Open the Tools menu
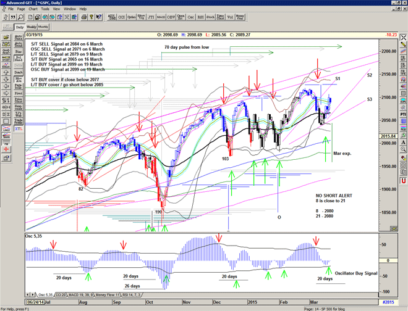Viewport: 408px width, 311px height. pos(49,9)
